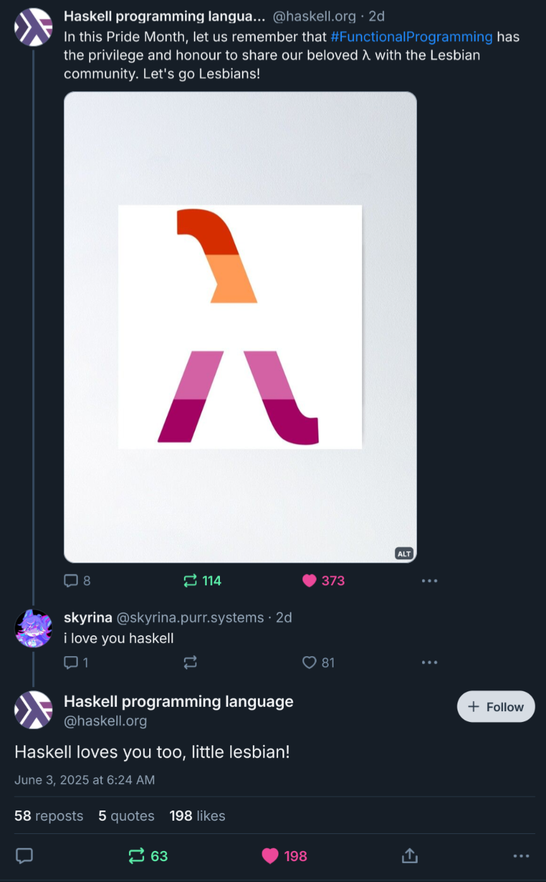The image size is (546, 882).
Task: Undo repost on the Pride Month post
Action: [x=190, y=581]
